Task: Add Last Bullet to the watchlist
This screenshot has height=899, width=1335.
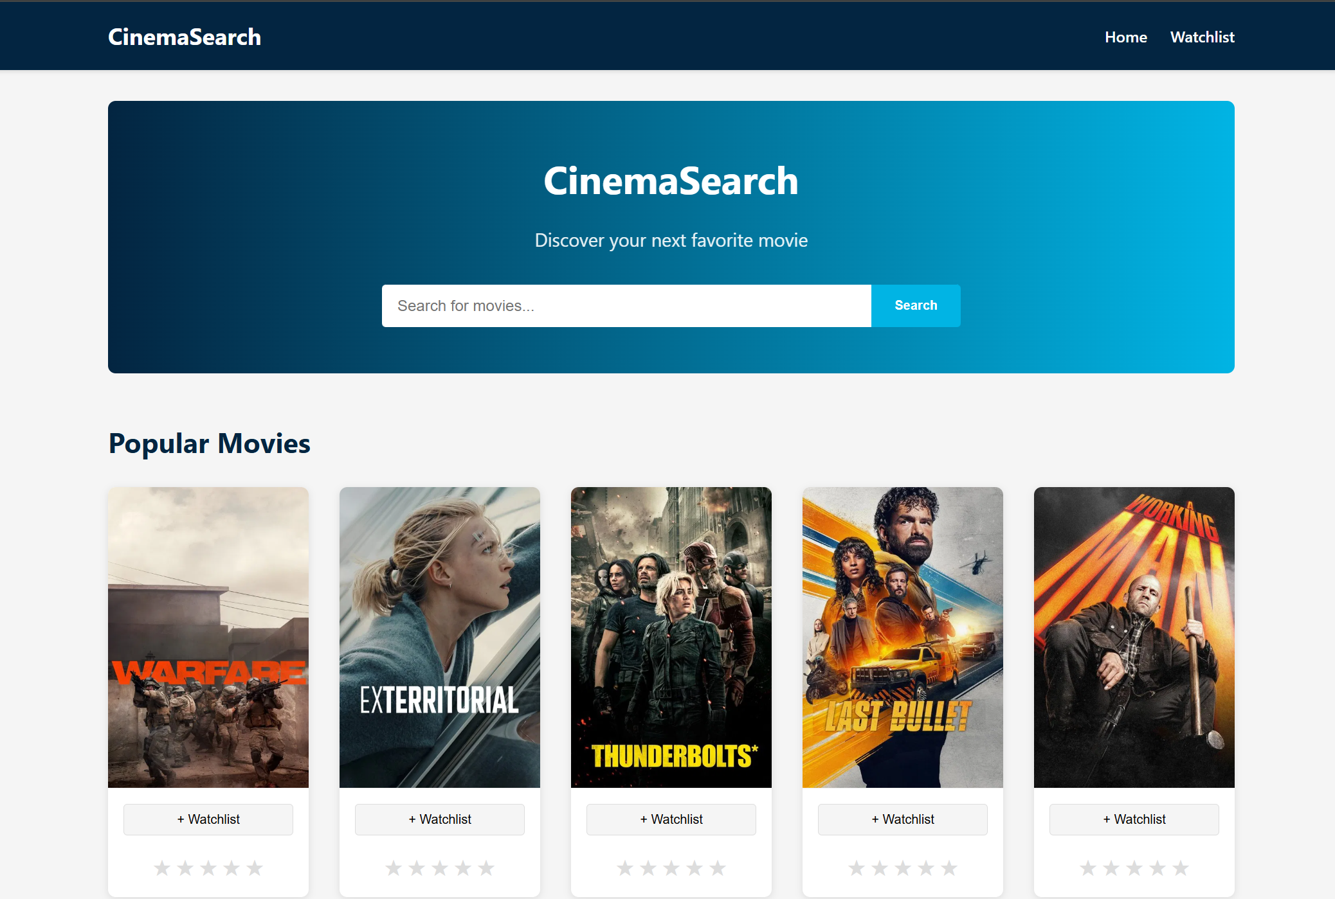Action: (x=903, y=819)
